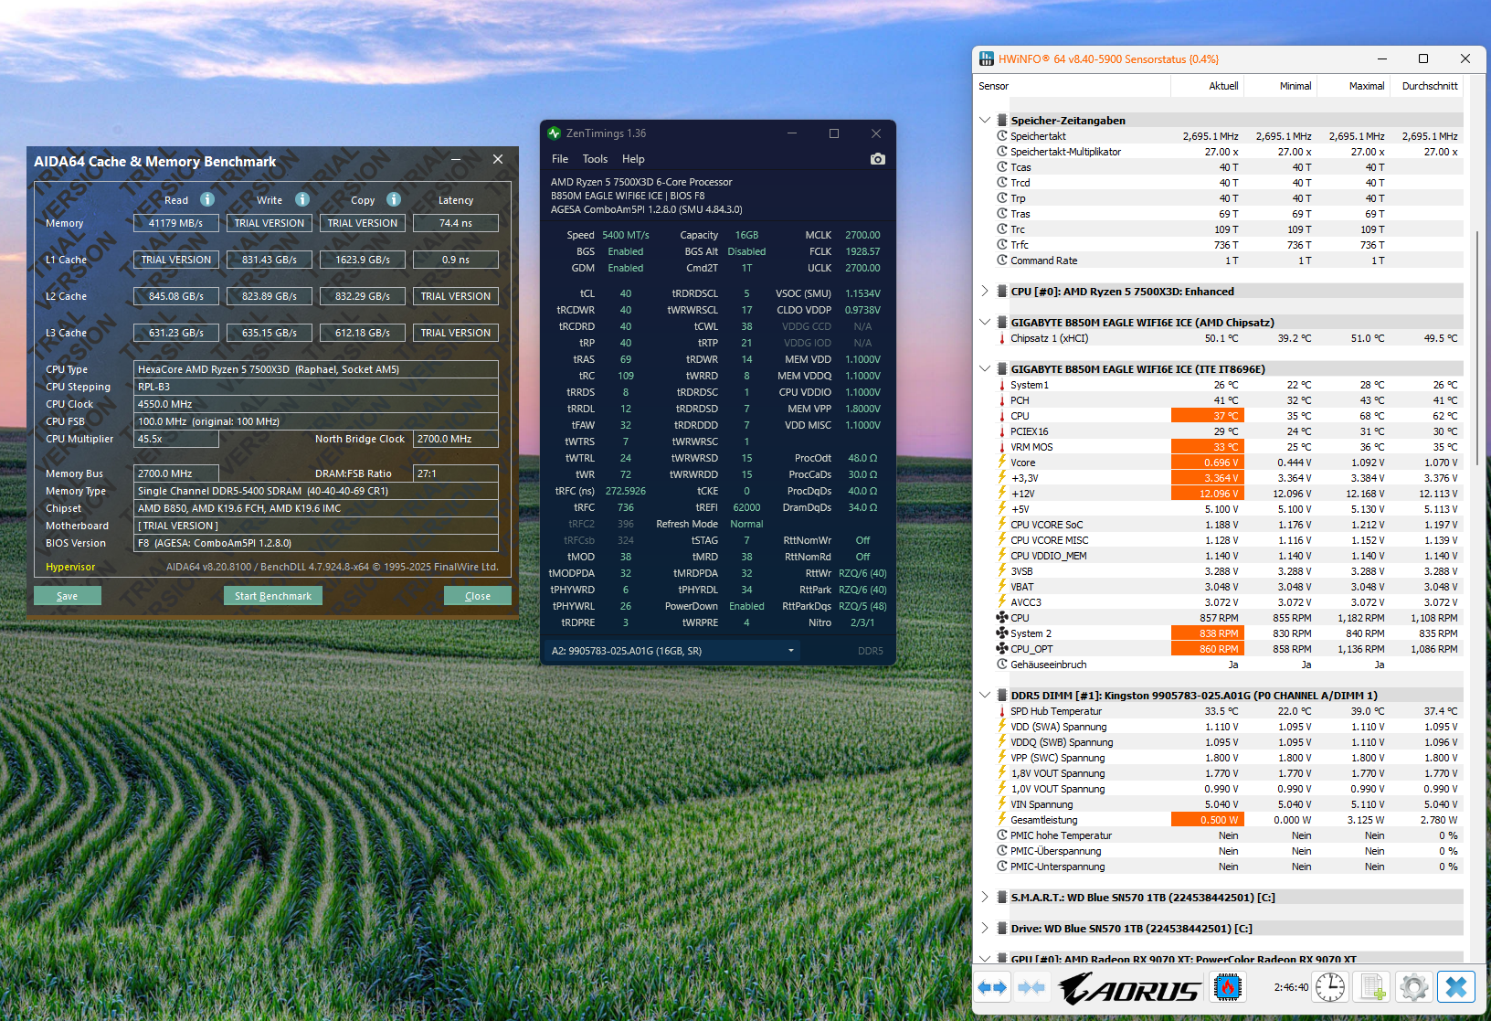This screenshot has width=1491, height=1021.
Task: Click Save in AIDA64 benchmark window
Action: tap(68, 596)
